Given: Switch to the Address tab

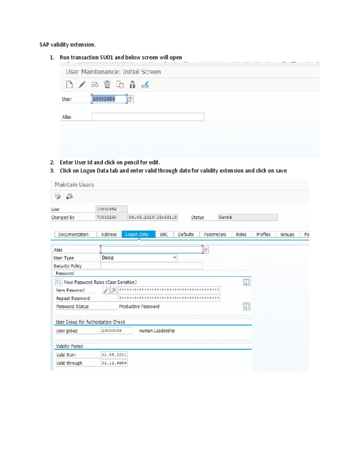Looking at the screenshot, I should [109, 234].
